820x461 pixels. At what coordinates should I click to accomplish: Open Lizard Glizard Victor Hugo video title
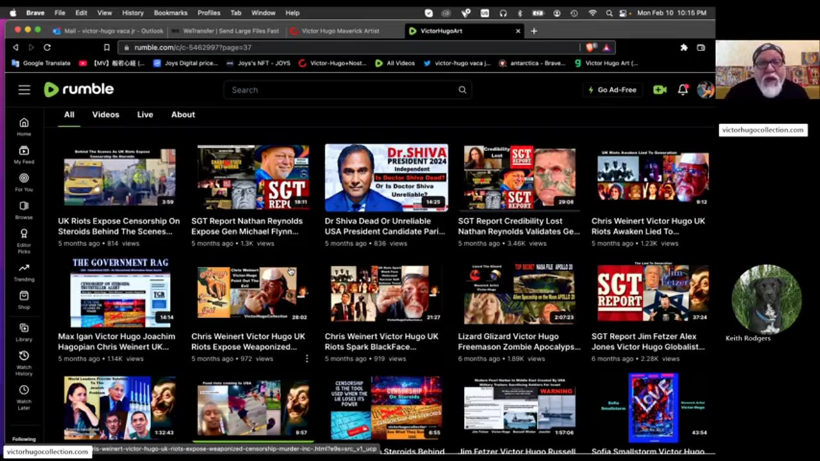click(519, 341)
